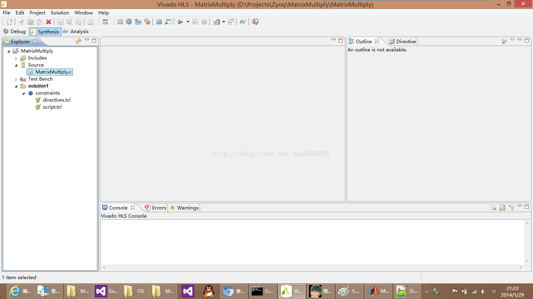Image resolution: width=533 pixels, height=299 pixels.
Task: Click the red X Delete toolbar icon
Action: pos(48,22)
